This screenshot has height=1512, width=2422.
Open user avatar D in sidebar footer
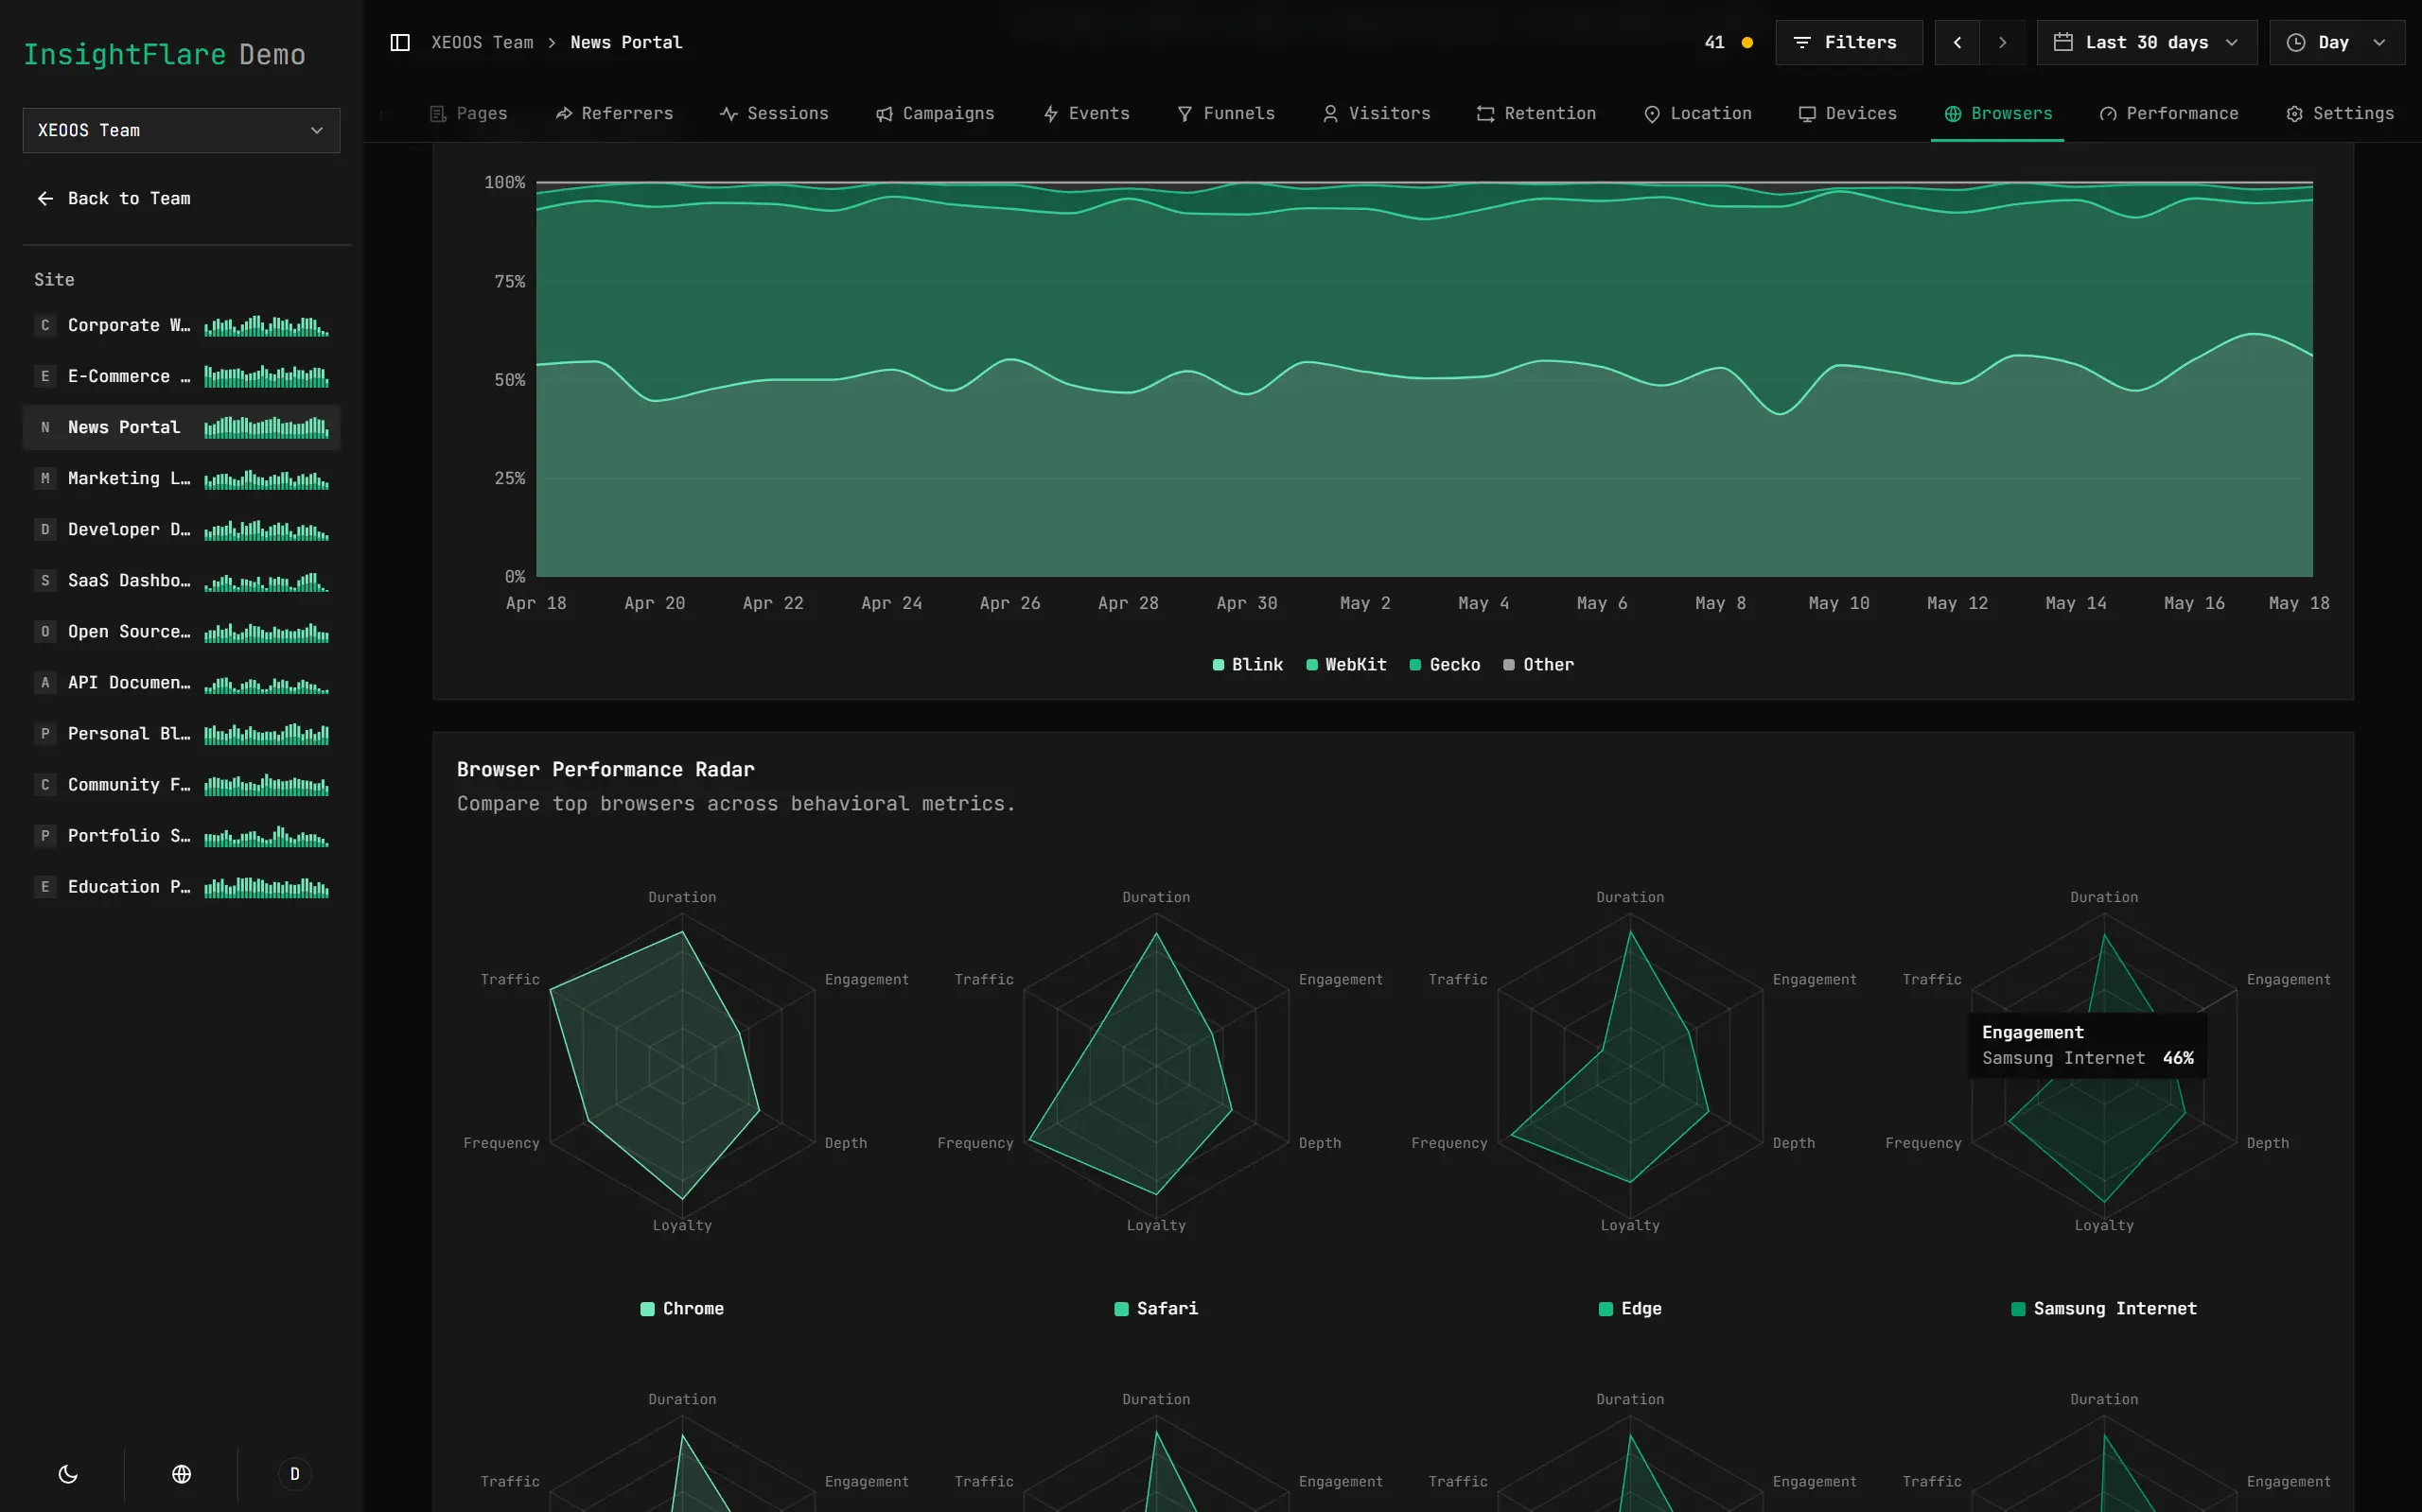(294, 1473)
